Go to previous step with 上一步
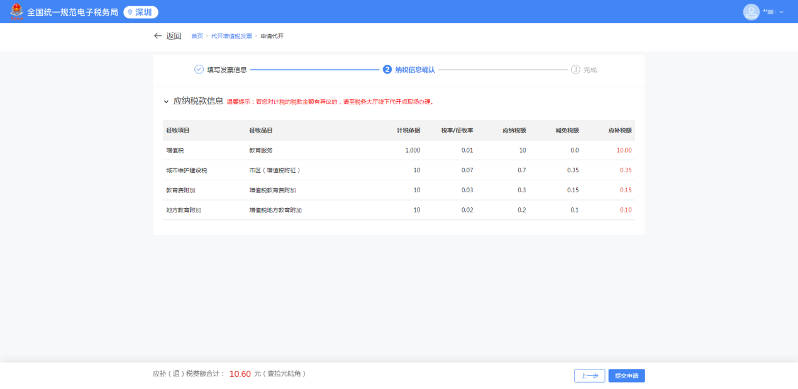Viewport: 798px width, 389px height. click(x=590, y=376)
